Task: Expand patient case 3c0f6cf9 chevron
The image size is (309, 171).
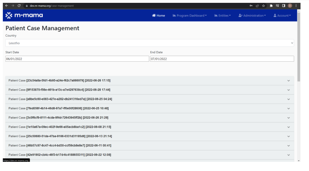Action: tap(288, 118)
